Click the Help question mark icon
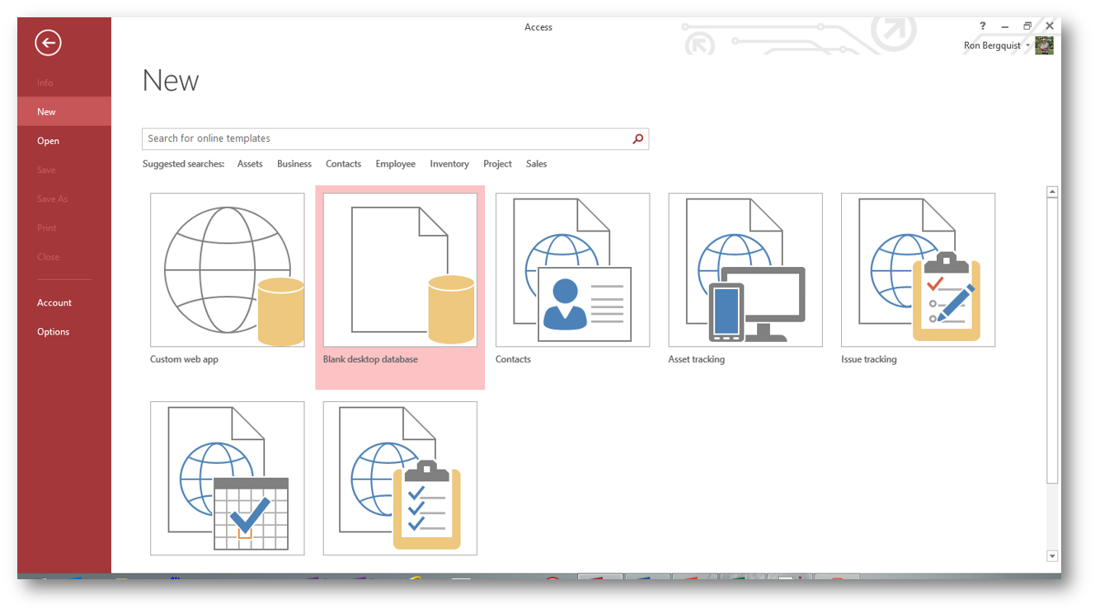Screen dimensions: 1095x613 click(x=983, y=26)
